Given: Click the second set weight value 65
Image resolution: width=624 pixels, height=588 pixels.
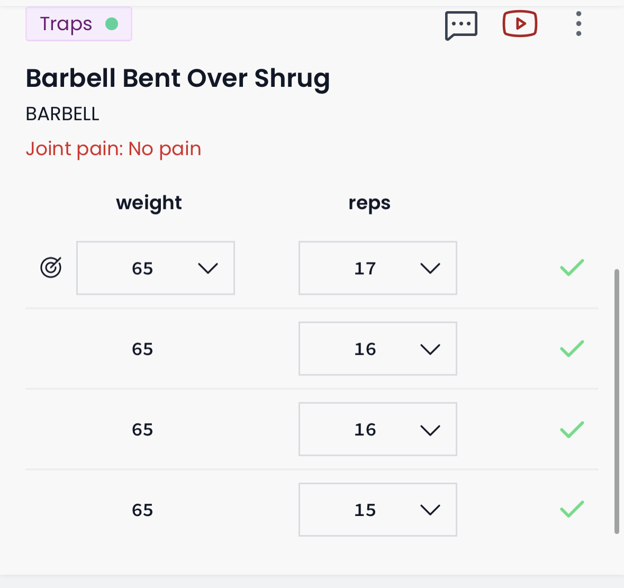Looking at the screenshot, I should (142, 349).
